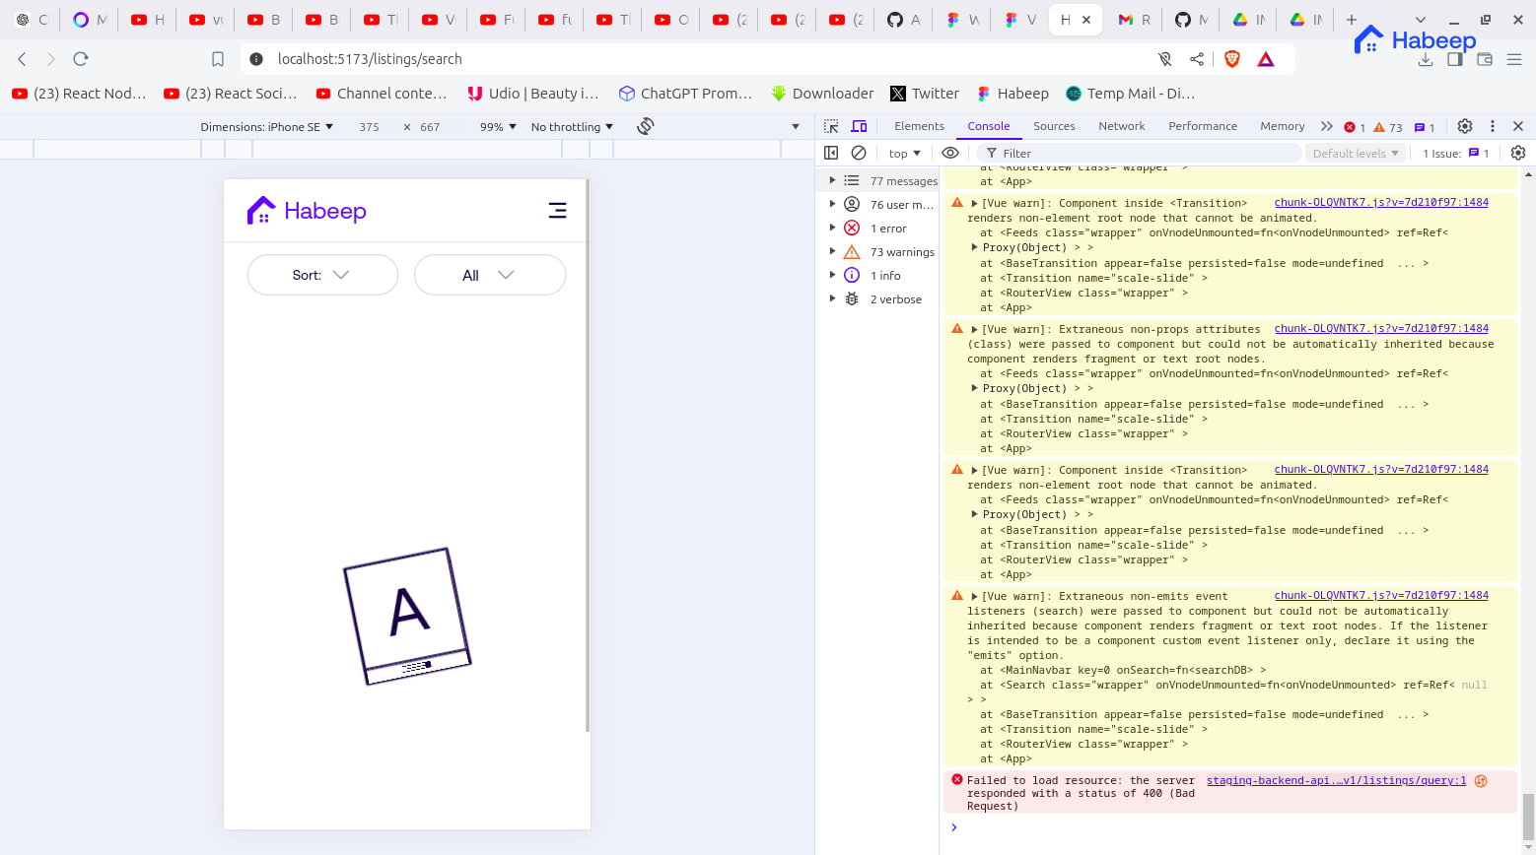
Task: Click the console Filter input field
Action: (x=1144, y=154)
